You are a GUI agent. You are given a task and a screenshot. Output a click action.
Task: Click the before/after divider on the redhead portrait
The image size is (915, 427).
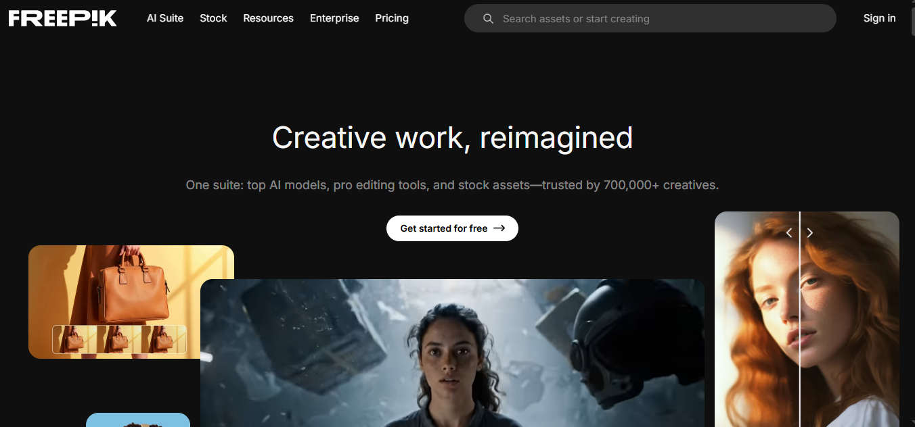click(x=799, y=319)
